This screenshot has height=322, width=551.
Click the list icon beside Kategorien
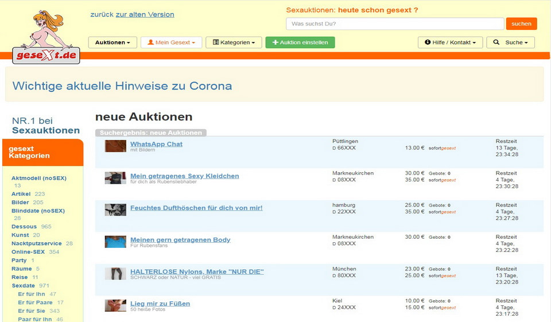point(216,42)
